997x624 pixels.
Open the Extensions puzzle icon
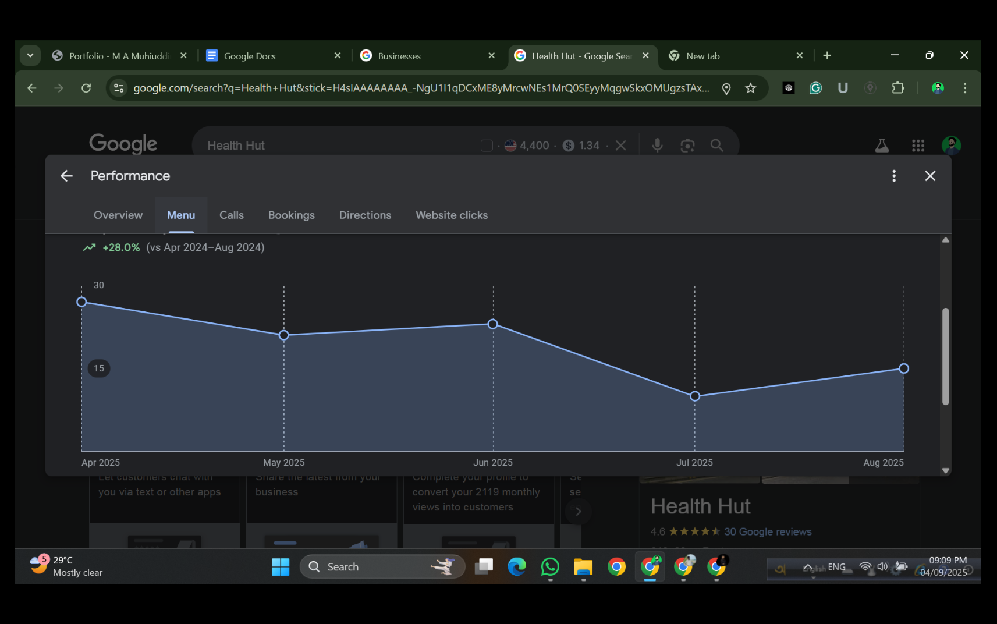(898, 88)
